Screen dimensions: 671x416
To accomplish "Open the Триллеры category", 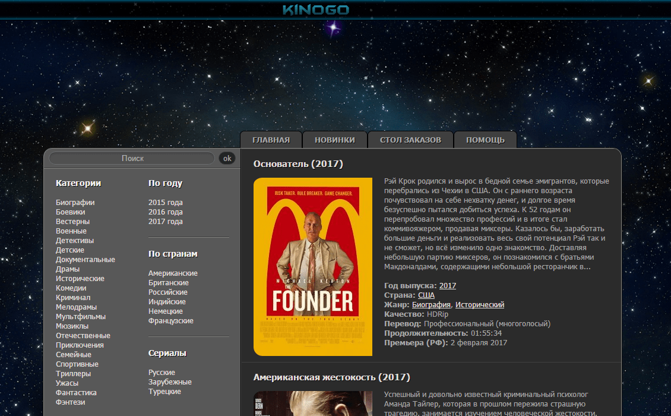I will [73, 374].
